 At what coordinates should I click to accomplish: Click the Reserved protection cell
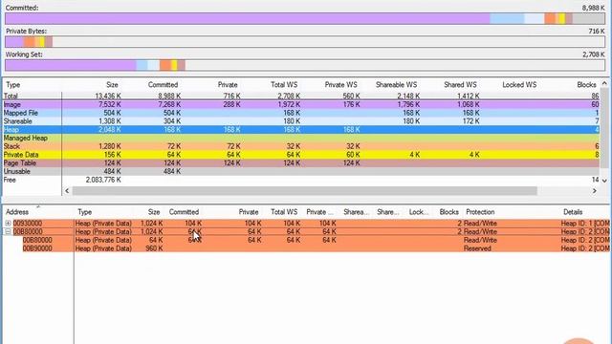[477, 248]
